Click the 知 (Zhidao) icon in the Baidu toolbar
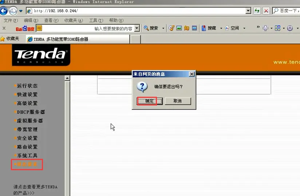 (x=186, y=28)
